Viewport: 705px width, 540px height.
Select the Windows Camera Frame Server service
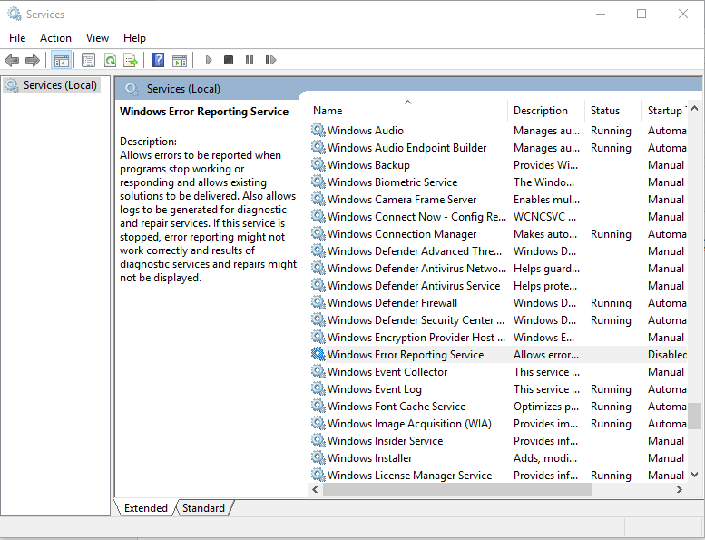pos(499,199)
